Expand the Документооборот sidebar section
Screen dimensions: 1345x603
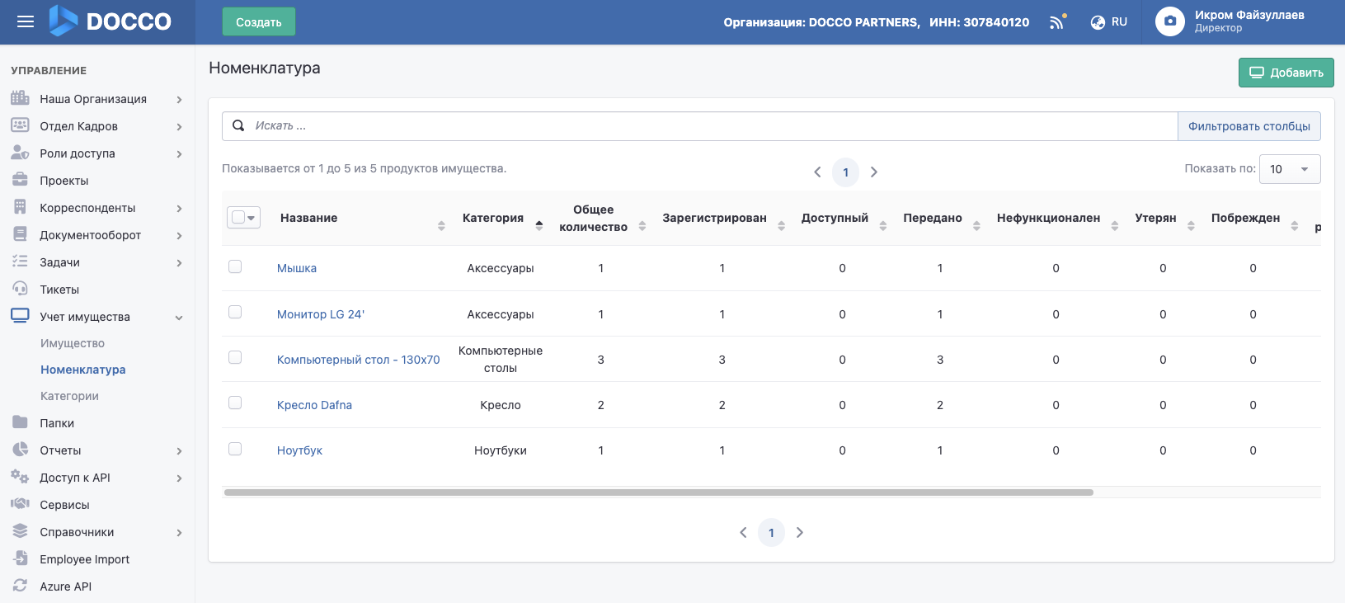tap(179, 236)
